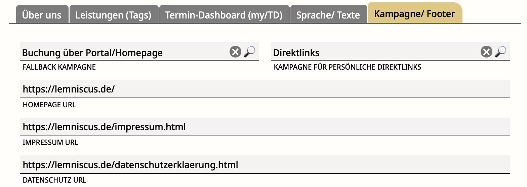527x187 pixels.
Task: Clear the Direktlinks campaign selection
Action: pos(486,52)
